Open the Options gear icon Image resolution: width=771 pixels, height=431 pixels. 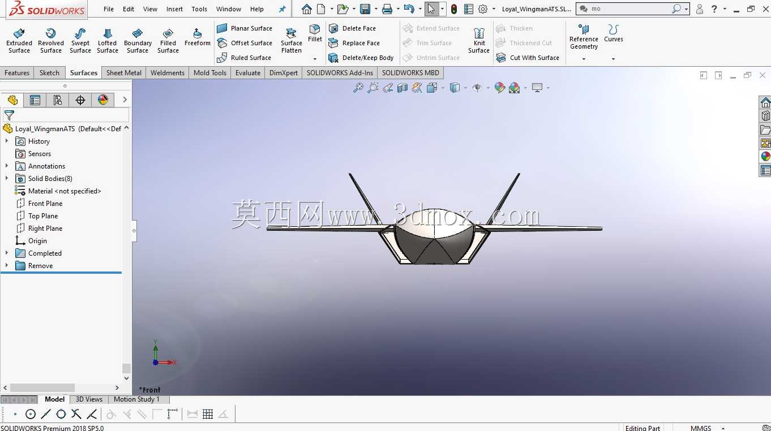pyautogui.click(x=483, y=9)
